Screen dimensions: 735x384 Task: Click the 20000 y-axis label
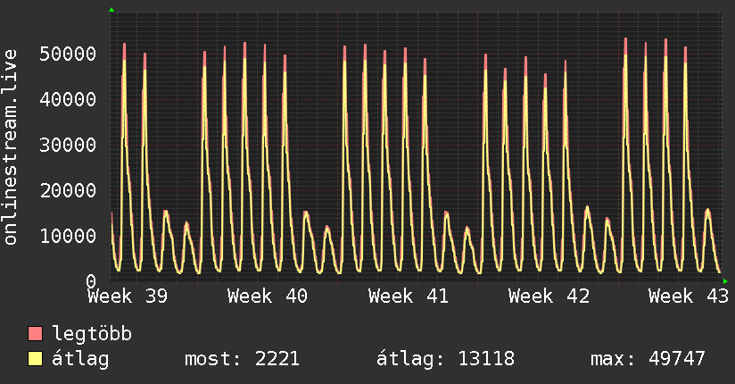[68, 190]
